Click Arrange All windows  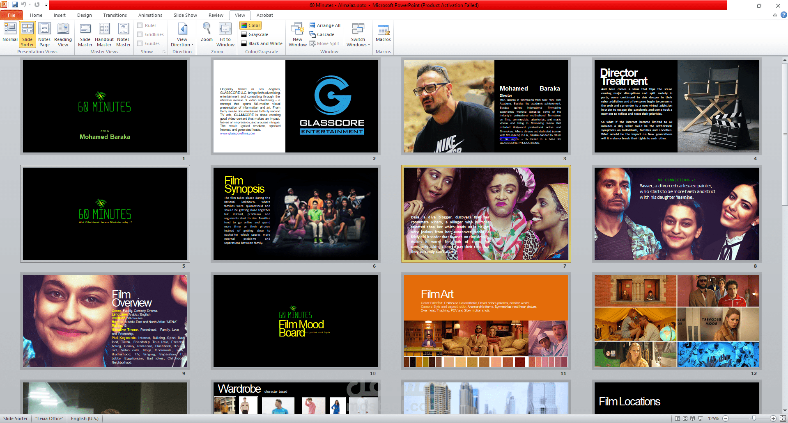[325, 25]
